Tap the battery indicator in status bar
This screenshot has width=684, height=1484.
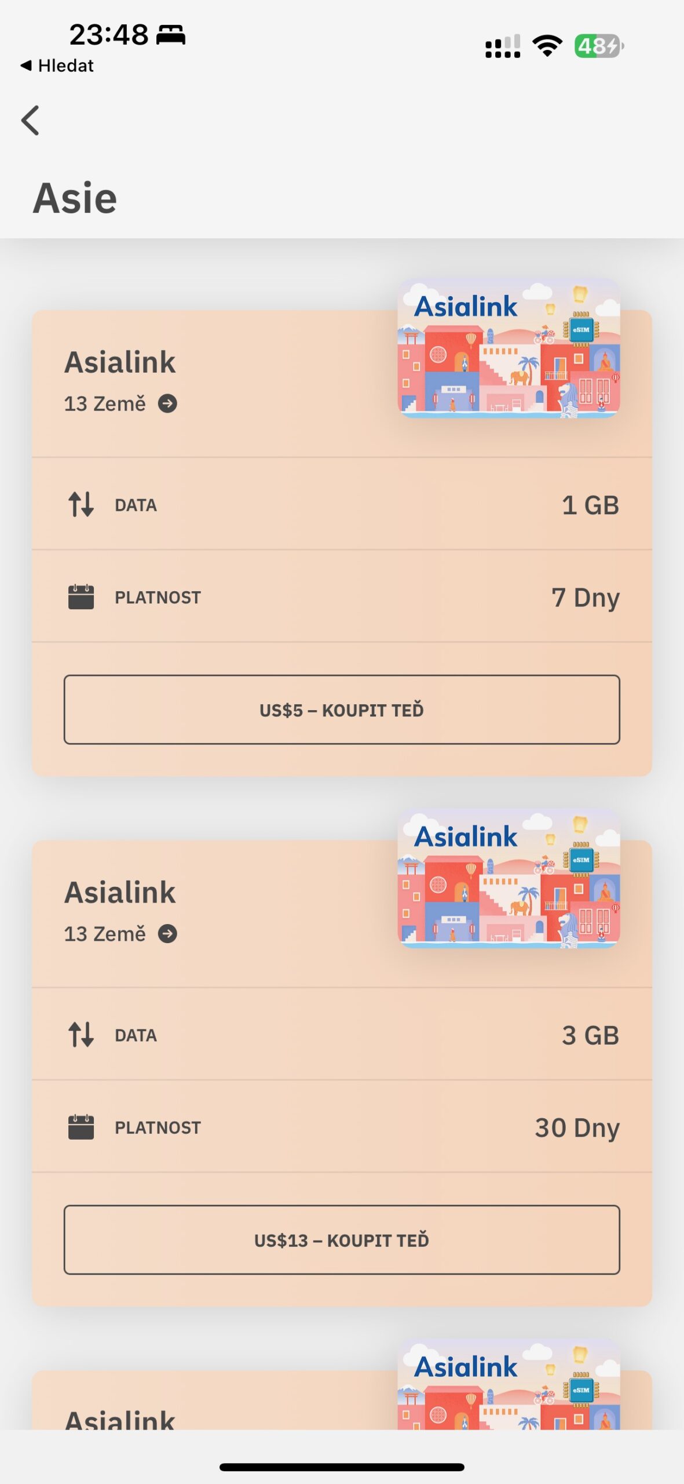point(598,46)
